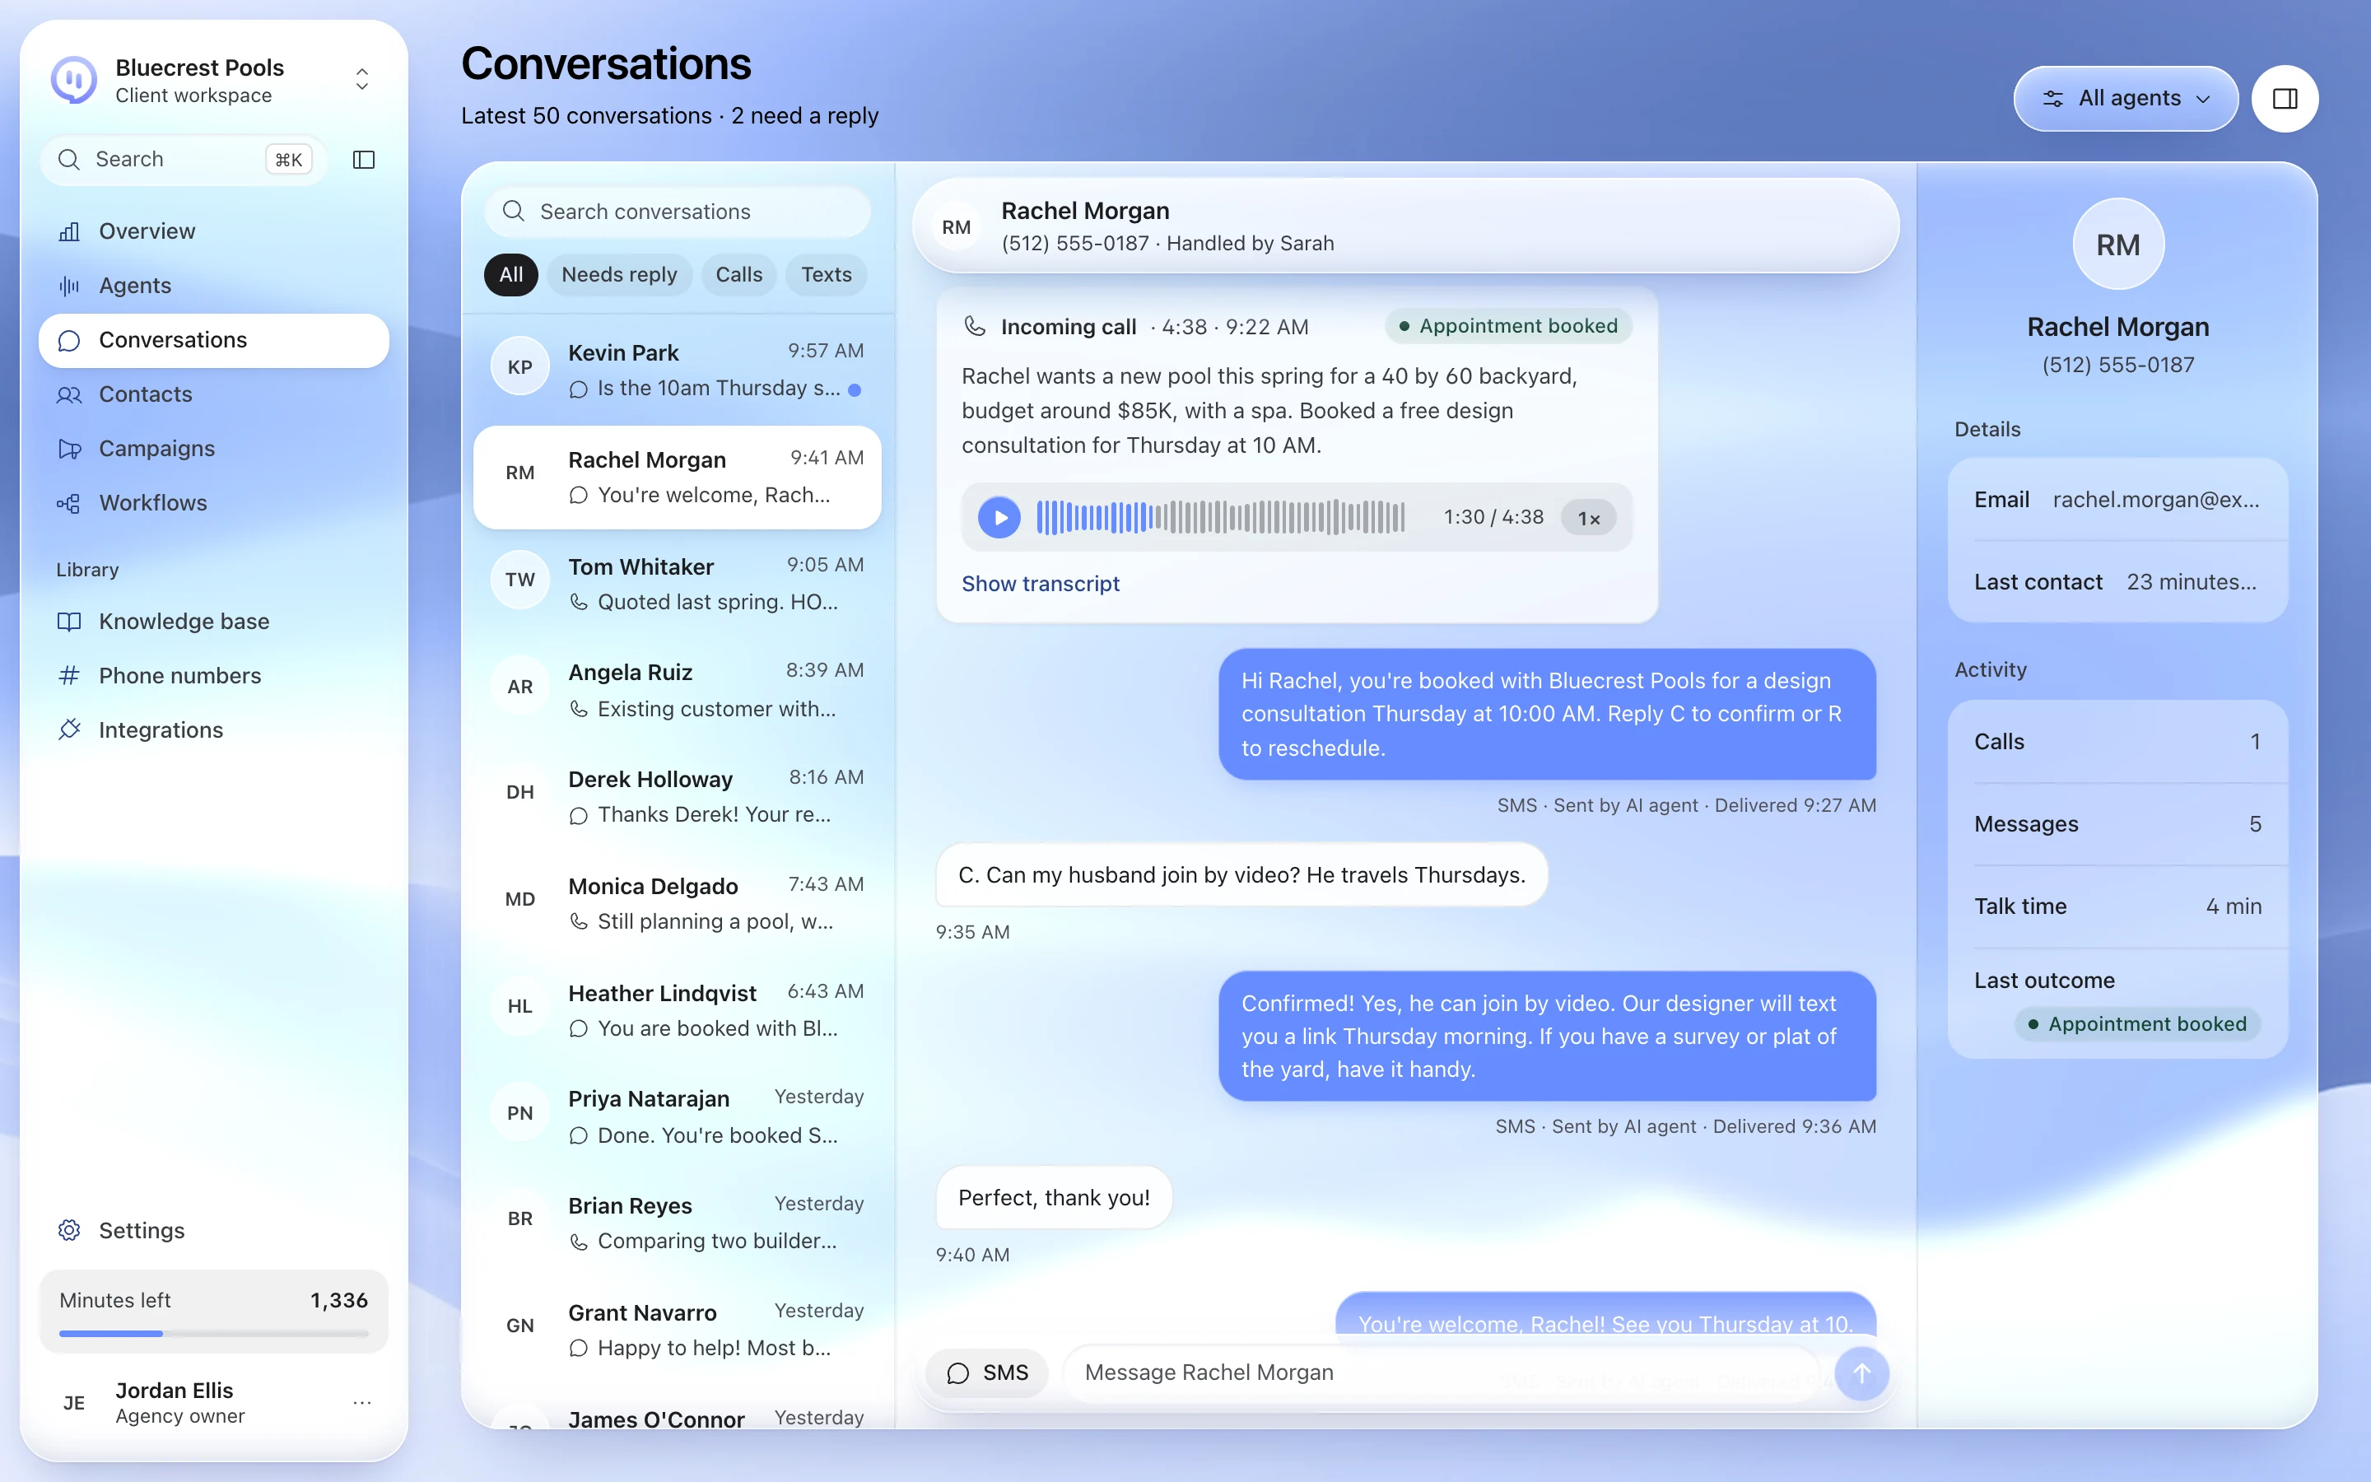Click the Last contact detail row
The width and height of the screenshot is (2371, 1482).
[2117, 582]
